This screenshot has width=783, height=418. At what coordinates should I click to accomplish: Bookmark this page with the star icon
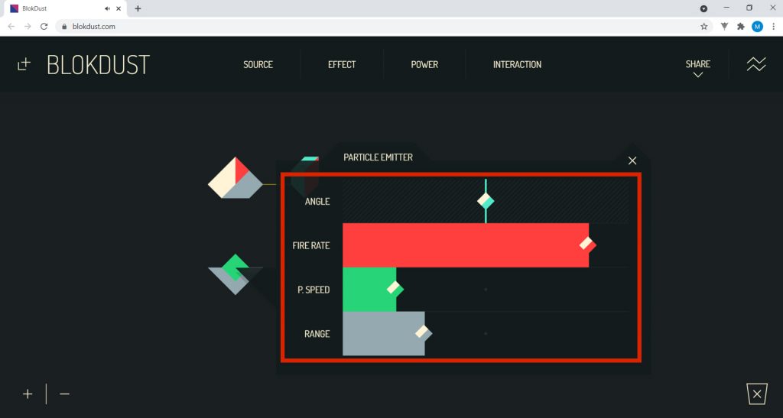(704, 27)
